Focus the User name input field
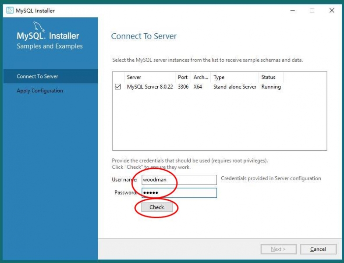The width and height of the screenshot is (344, 263). pos(179,180)
